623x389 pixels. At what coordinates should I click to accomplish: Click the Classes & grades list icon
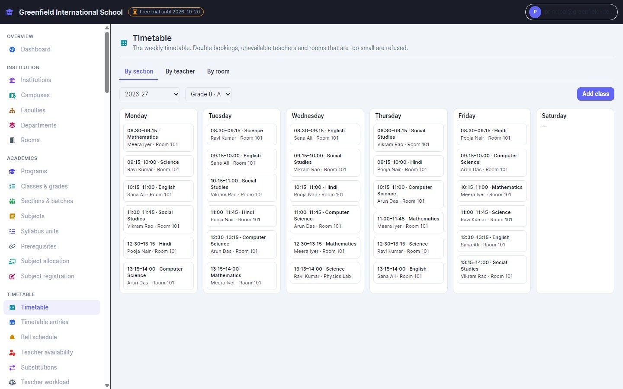tap(12, 186)
